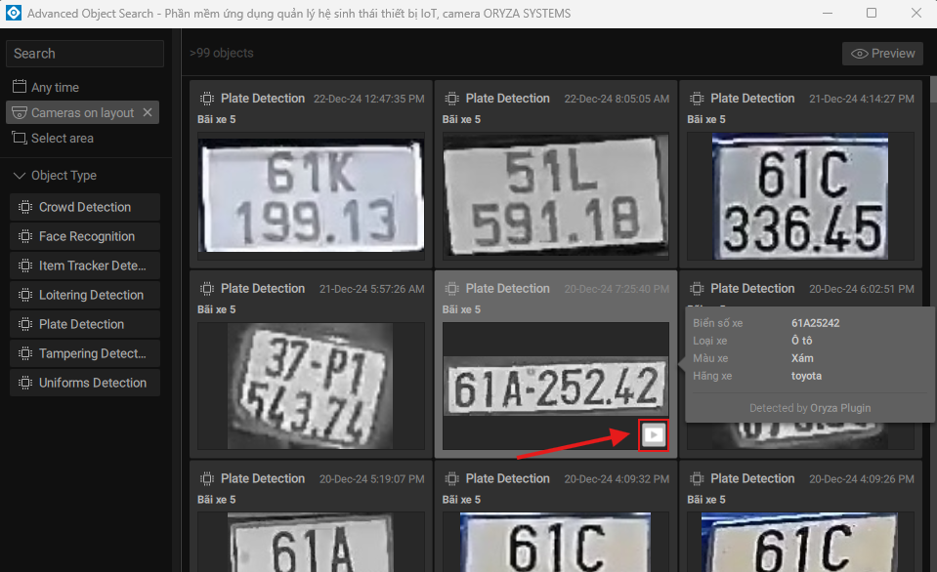Remove the Cameras on layout filter
937x572 pixels.
[148, 112]
